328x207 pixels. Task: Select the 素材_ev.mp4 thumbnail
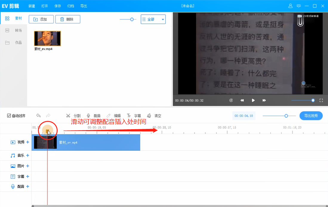(x=47, y=38)
